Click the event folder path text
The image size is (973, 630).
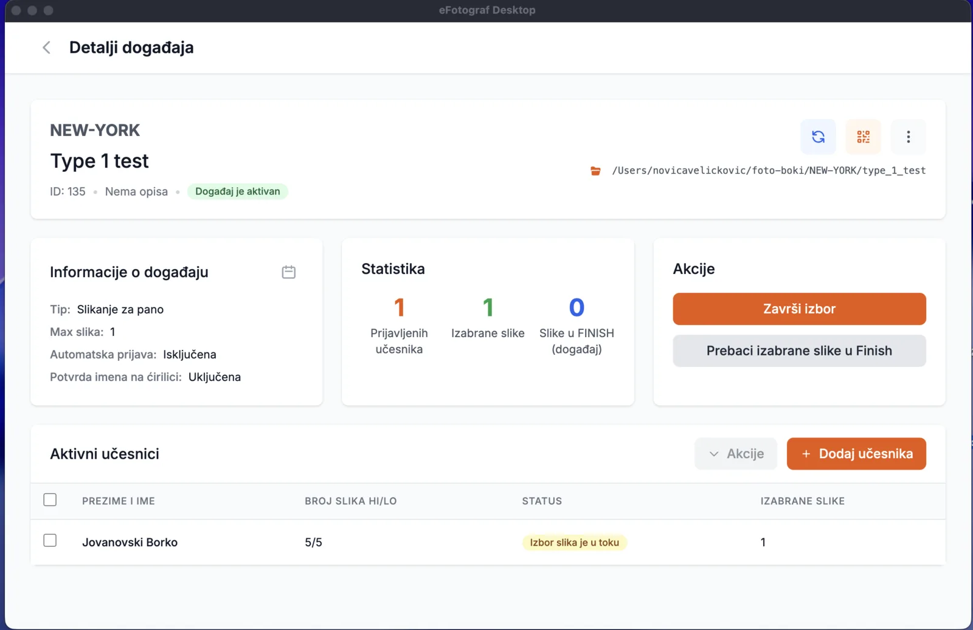[769, 171]
